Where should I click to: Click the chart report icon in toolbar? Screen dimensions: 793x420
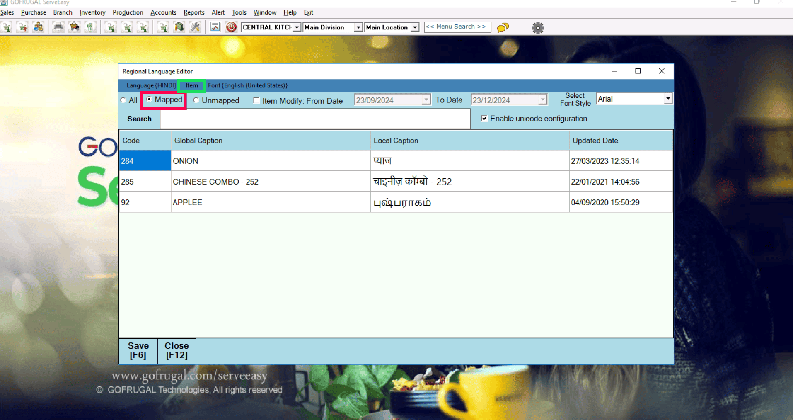215,27
